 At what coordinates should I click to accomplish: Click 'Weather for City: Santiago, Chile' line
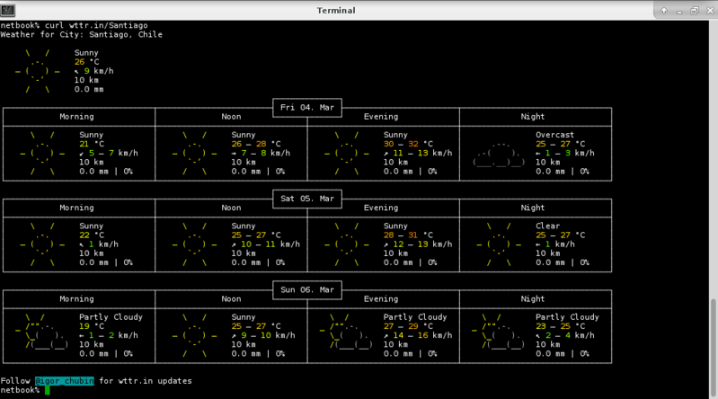click(82, 34)
